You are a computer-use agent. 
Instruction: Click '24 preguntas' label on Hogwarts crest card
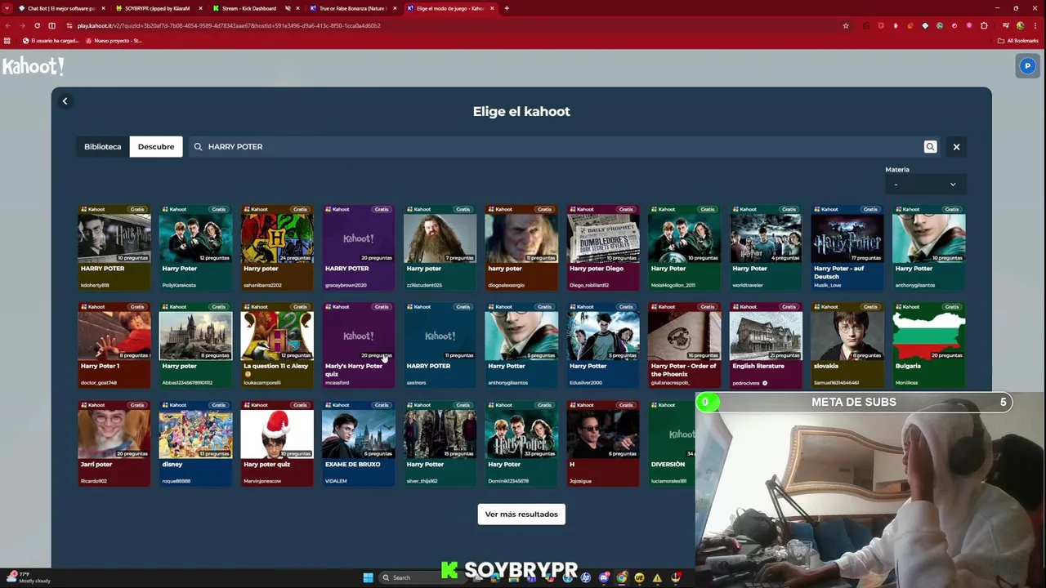297,258
